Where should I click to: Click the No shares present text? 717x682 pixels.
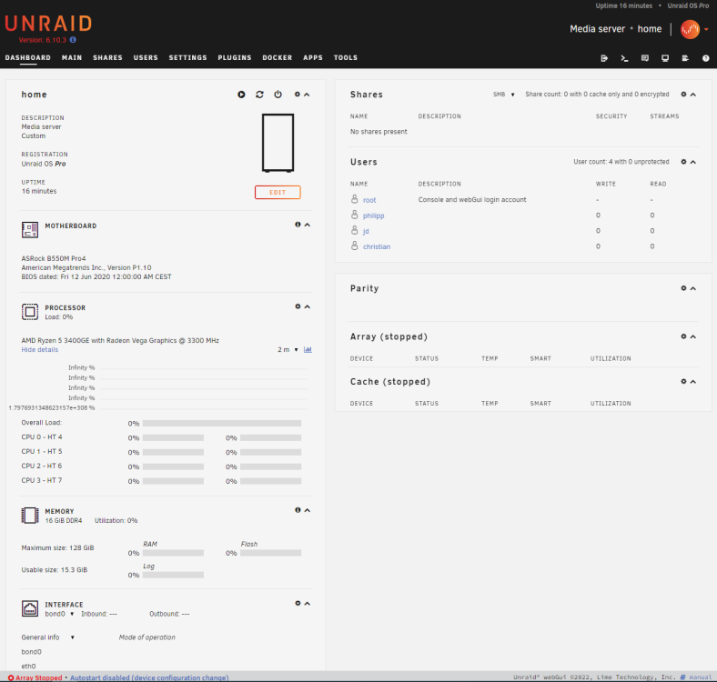pos(379,132)
